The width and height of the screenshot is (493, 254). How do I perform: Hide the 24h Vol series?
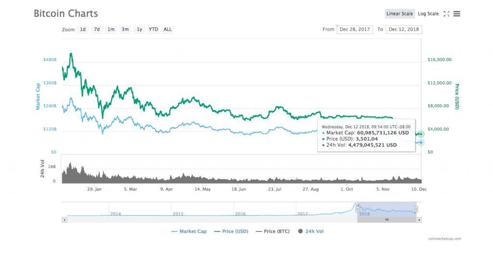[311, 231]
